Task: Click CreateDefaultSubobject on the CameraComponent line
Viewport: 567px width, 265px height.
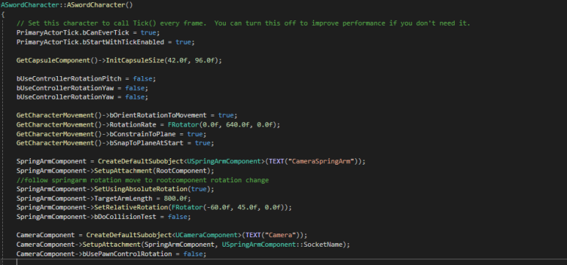Action: coord(129,235)
